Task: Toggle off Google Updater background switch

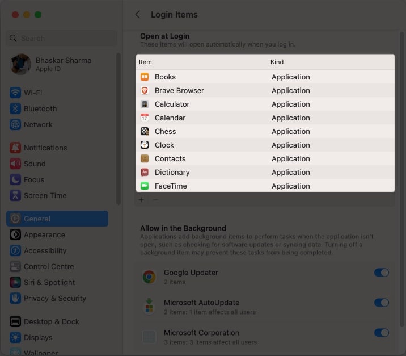Action: coord(382,273)
